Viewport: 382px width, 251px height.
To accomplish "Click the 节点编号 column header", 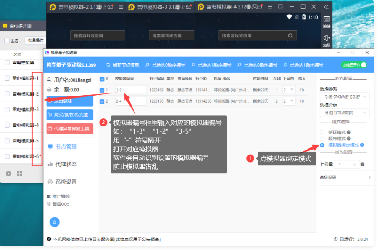I will tap(157, 79).
